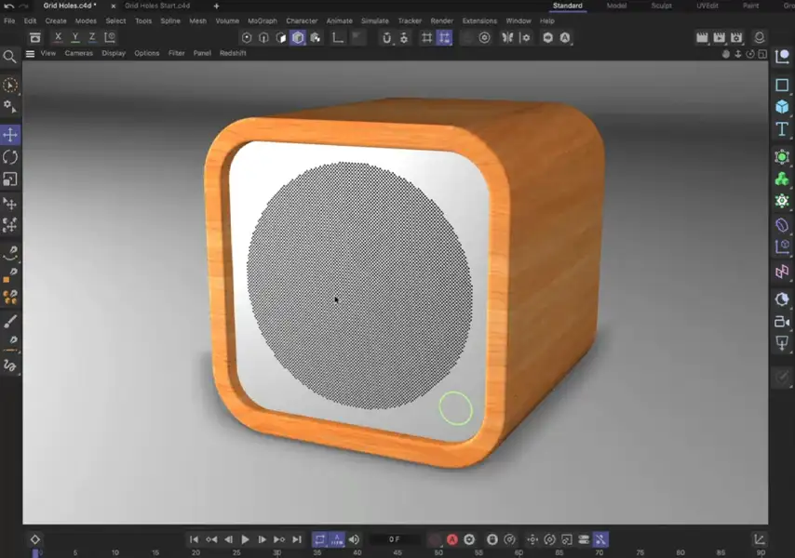This screenshot has height=558, width=795.
Task: Click frame 45 on timeline ruler
Action: 397,552
